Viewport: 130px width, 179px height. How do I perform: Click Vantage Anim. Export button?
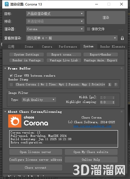tap(100, 60)
